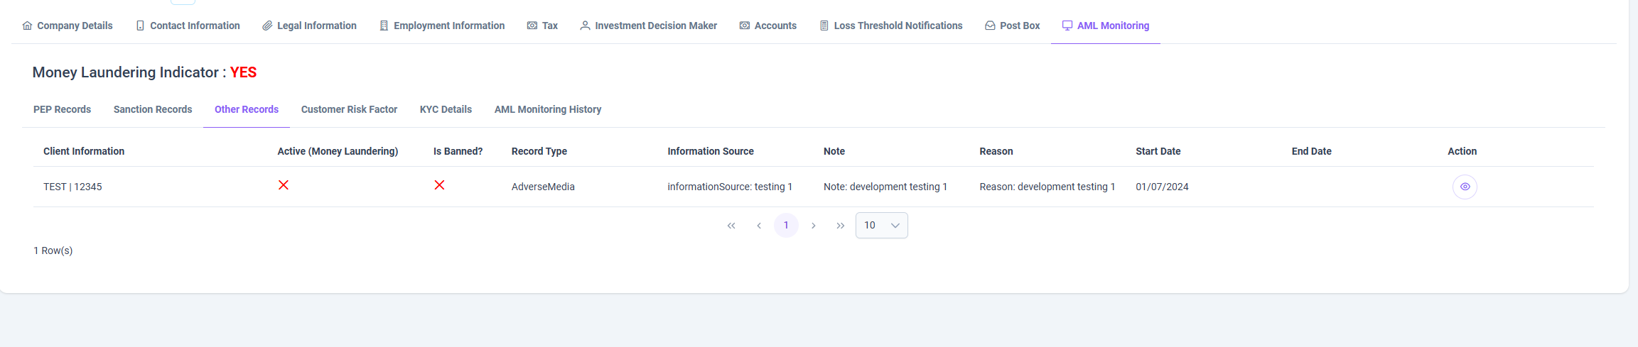Screen dimensions: 1638x347
Task: Click the paperclip icon beside Legal Information
Action: [x=267, y=26]
